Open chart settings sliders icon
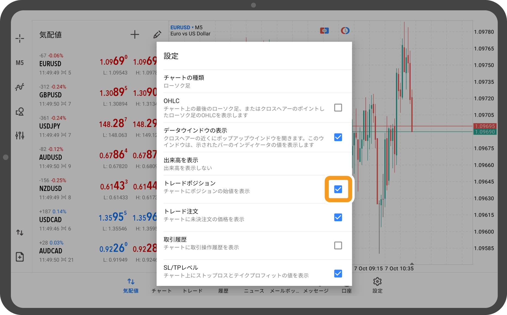Screen dimensions: 507x315 click(20, 135)
